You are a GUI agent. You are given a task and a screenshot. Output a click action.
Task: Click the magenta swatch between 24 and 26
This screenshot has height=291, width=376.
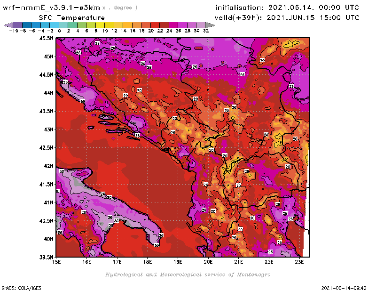pos(173,25)
